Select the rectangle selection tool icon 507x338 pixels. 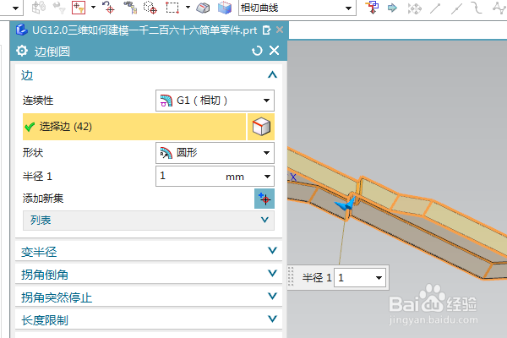pos(172,8)
